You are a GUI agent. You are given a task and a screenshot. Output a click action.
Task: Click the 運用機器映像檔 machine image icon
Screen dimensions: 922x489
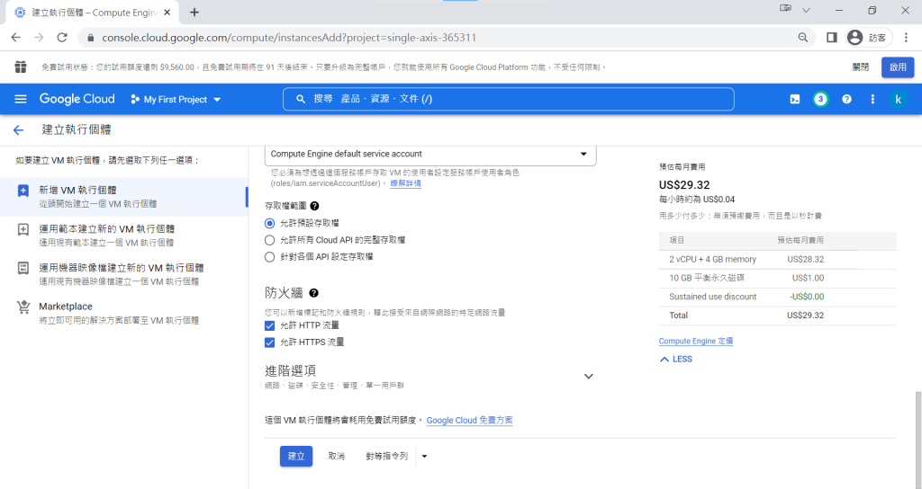click(23, 268)
